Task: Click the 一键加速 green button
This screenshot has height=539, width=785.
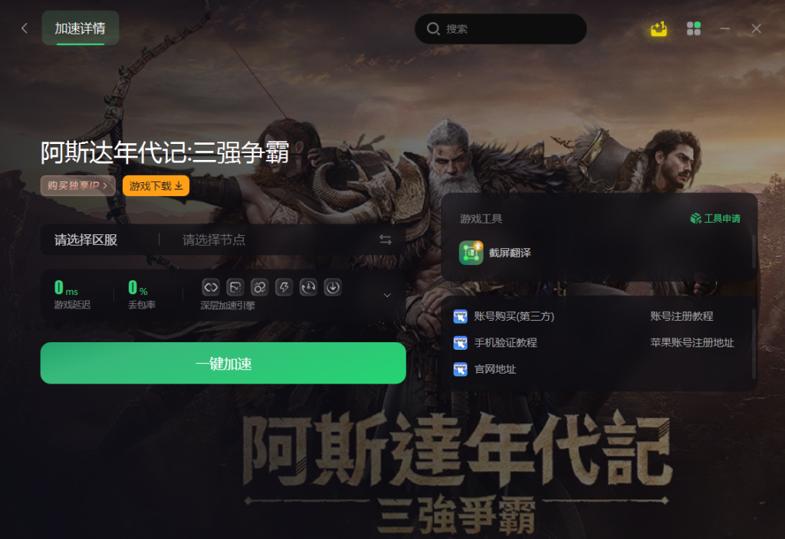Action: (x=223, y=363)
